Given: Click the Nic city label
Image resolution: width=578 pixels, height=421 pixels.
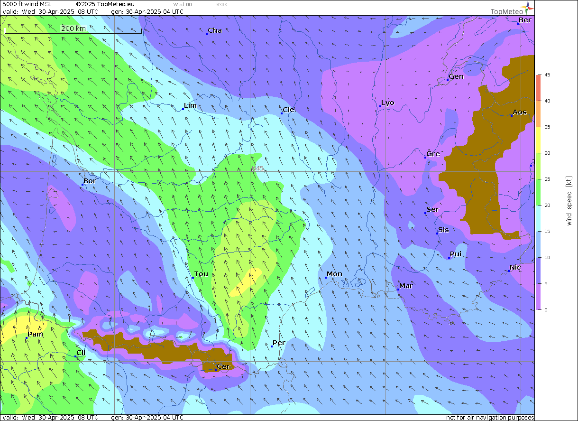Looking at the screenshot, I should (515, 267).
